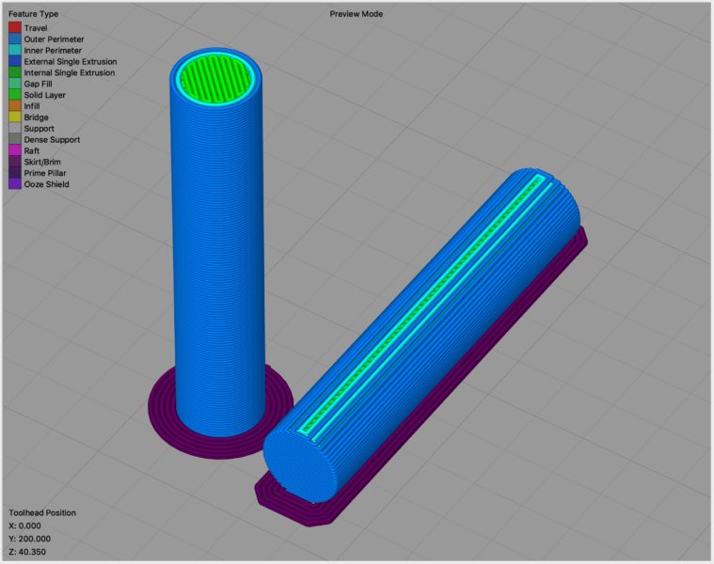This screenshot has height=564, width=714.
Task: Click the Infill legend label
Action: tap(32, 106)
